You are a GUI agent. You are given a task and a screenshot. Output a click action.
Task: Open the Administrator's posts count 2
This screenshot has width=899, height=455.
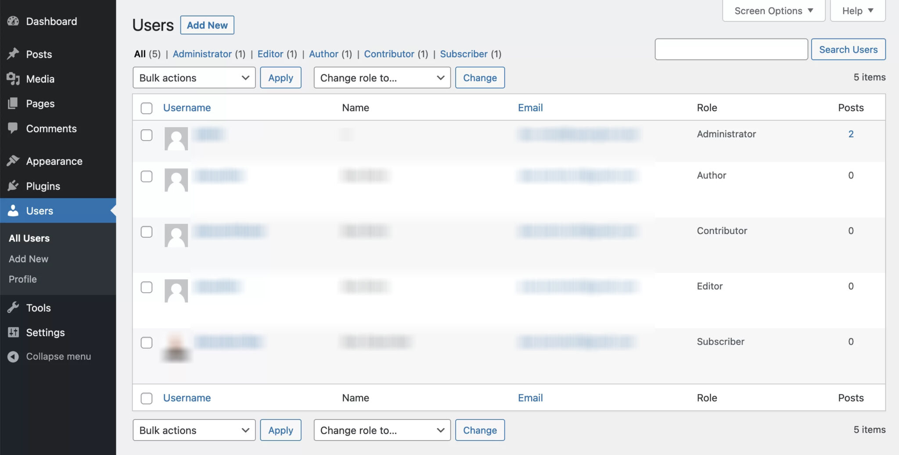tap(851, 134)
